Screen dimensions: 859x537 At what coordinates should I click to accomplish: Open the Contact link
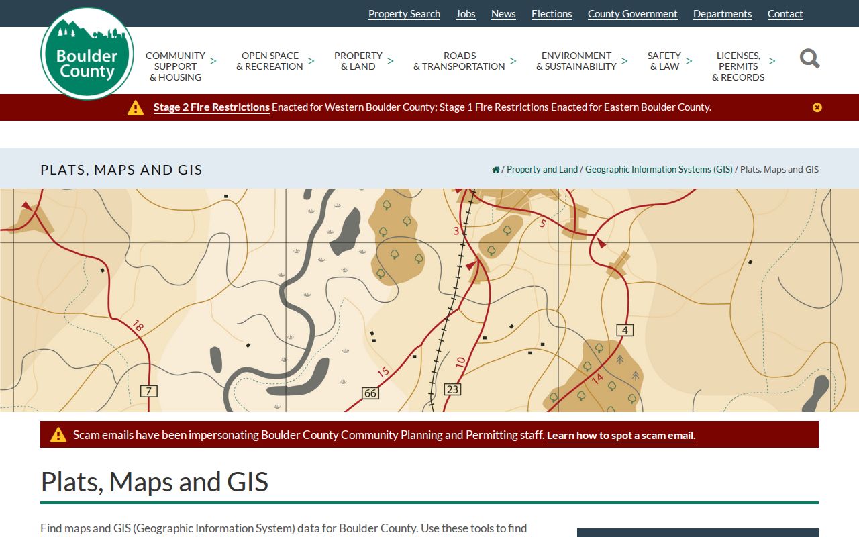(785, 14)
